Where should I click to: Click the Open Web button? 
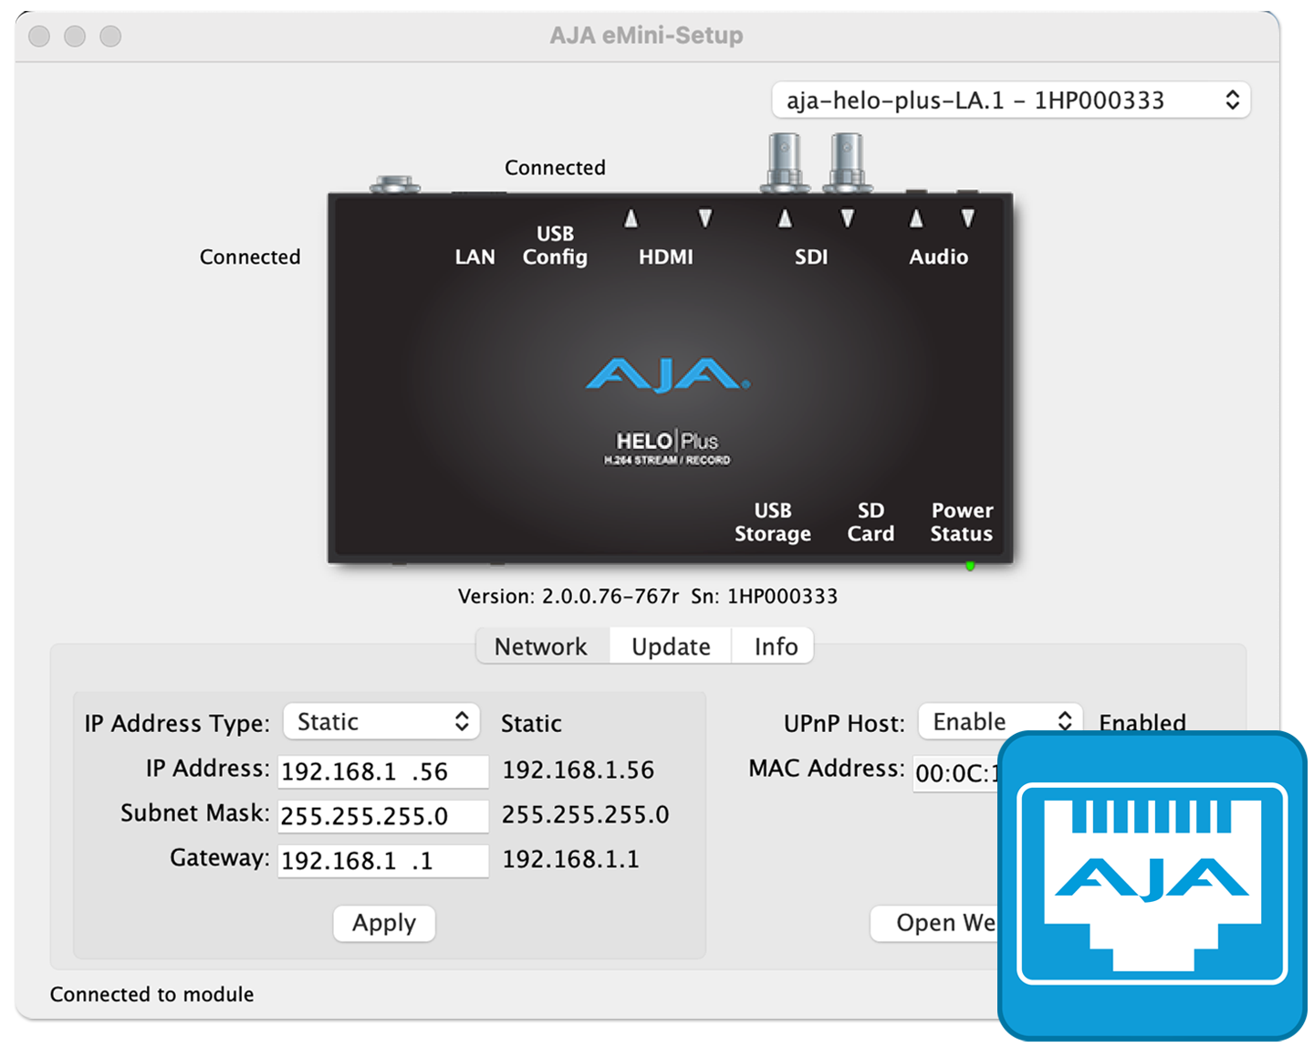click(934, 923)
